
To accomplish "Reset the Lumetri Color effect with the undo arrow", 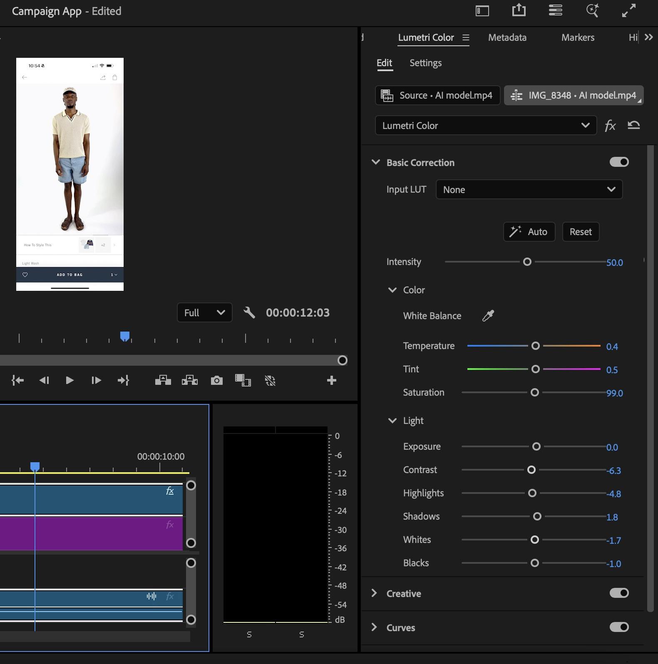I will click(x=633, y=125).
